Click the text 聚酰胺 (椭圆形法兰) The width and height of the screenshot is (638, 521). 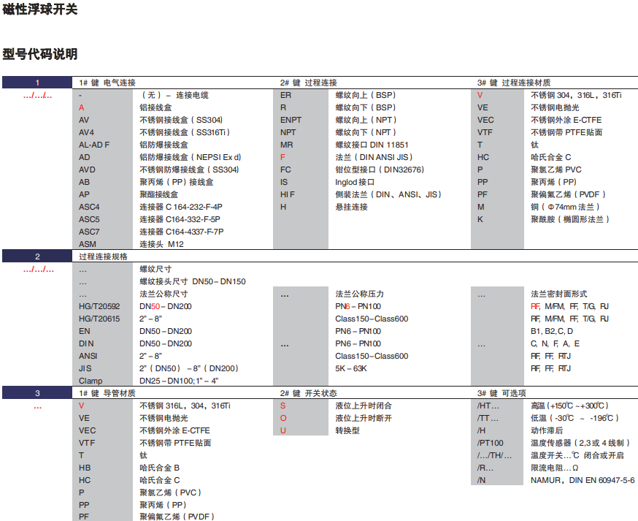tap(570, 219)
